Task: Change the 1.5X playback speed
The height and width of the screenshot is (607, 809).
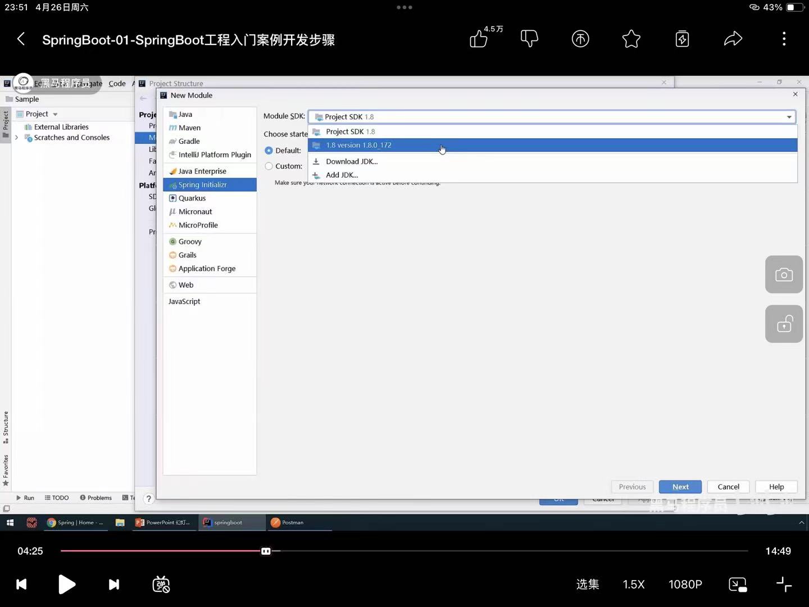Action: (x=634, y=585)
